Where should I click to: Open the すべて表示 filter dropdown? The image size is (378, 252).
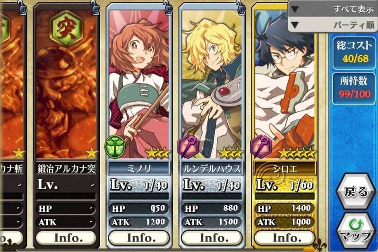pos(333,9)
